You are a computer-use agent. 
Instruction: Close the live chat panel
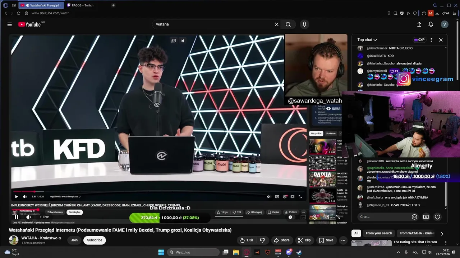coord(441,40)
